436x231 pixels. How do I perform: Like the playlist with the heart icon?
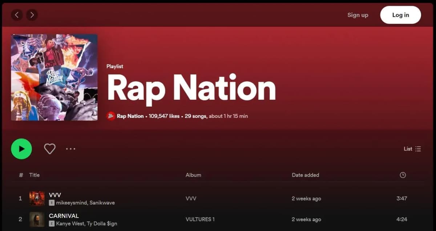[x=50, y=149]
